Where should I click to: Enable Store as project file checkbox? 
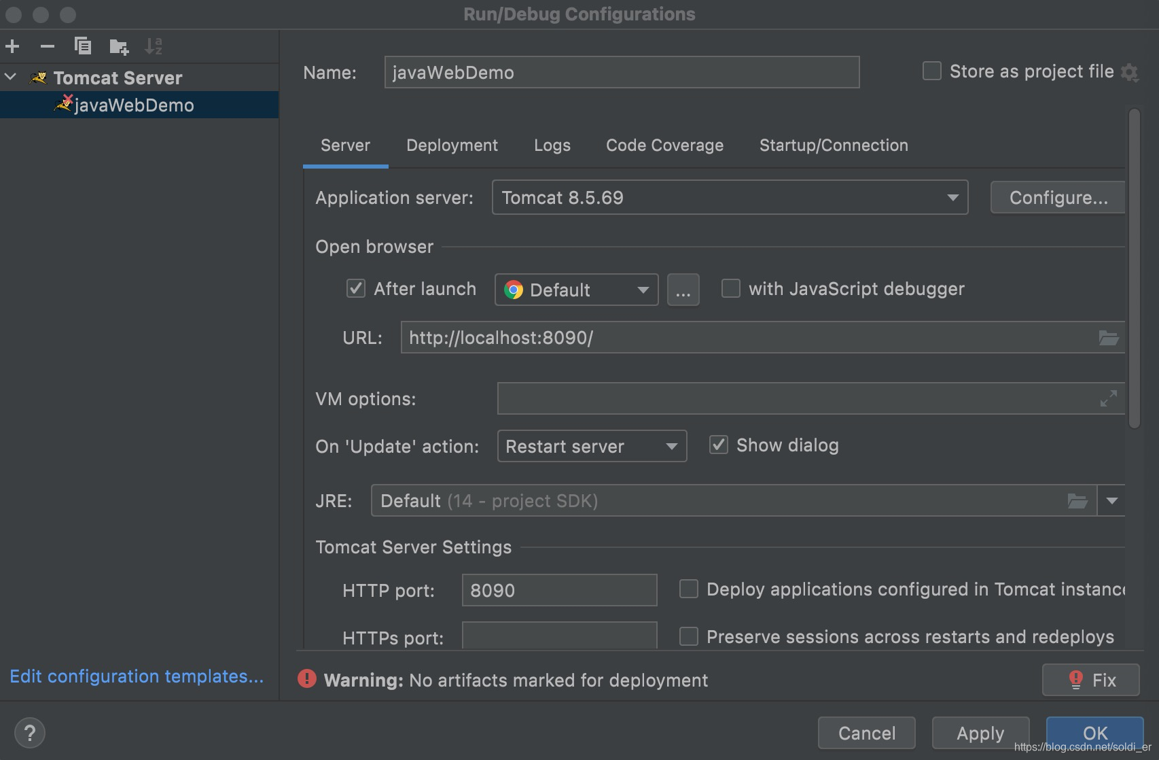click(932, 71)
